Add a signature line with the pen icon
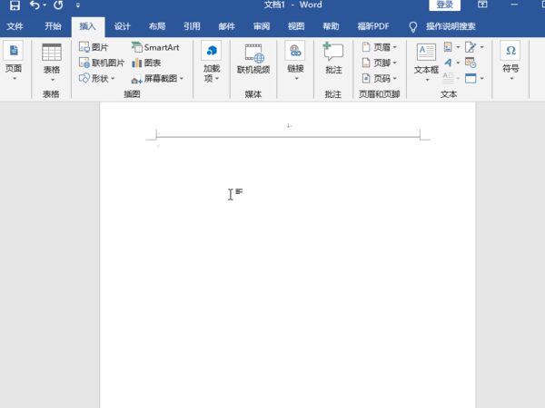 [471, 47]
